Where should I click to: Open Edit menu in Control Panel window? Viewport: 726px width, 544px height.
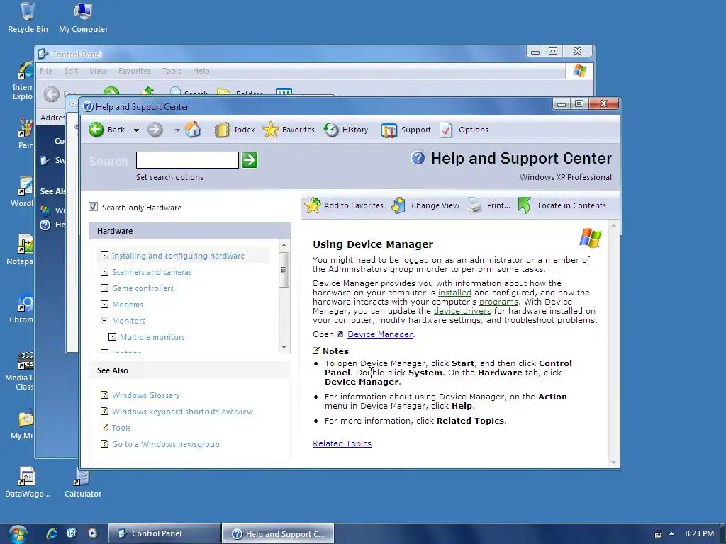(x=71, y=71)
